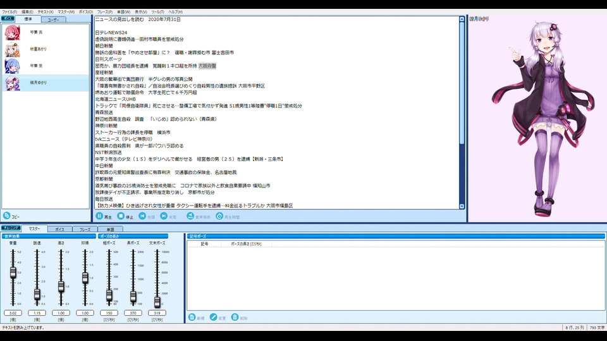Open the マスター(M) menu
This screenshot has height=341, width=607.
point(66,12)
